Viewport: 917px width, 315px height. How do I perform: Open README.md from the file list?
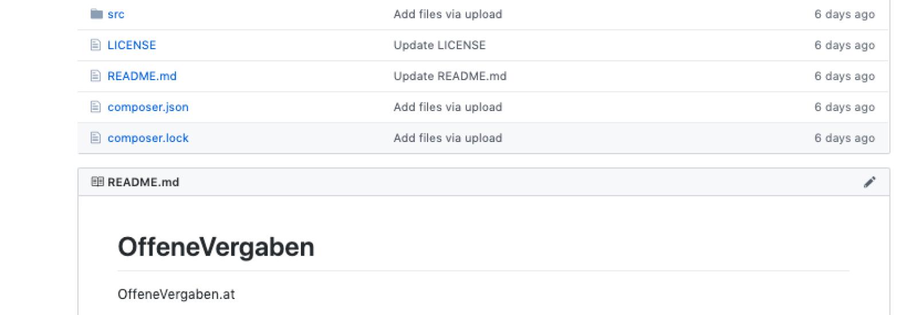(142, 76)
